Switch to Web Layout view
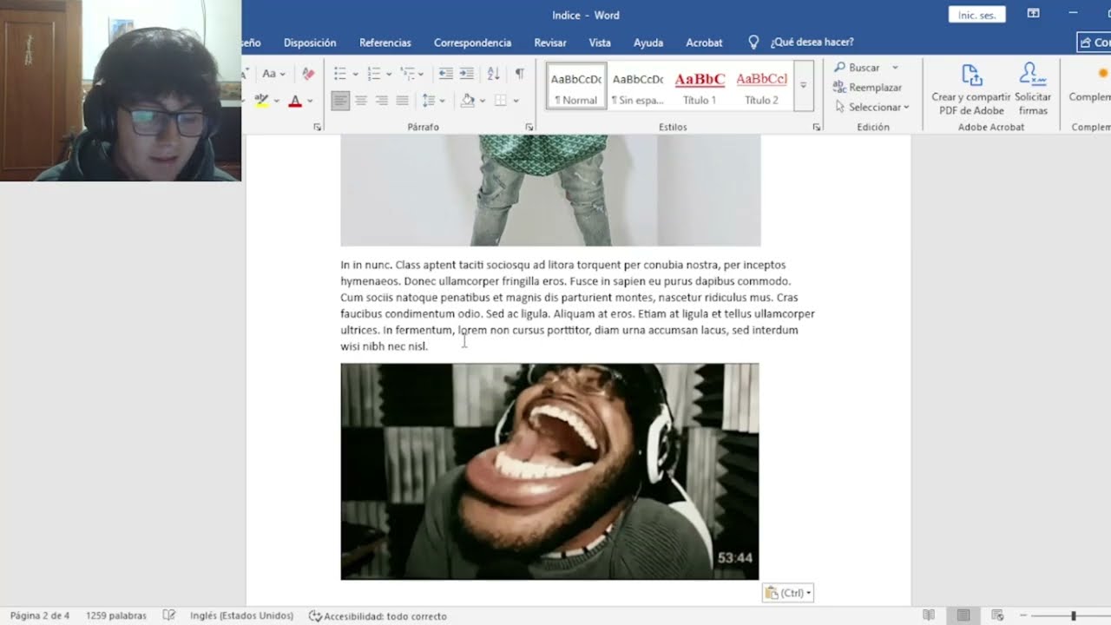The height and width of the screenshot is (625, 1111). pyautogui.click(x=997, y=615)
